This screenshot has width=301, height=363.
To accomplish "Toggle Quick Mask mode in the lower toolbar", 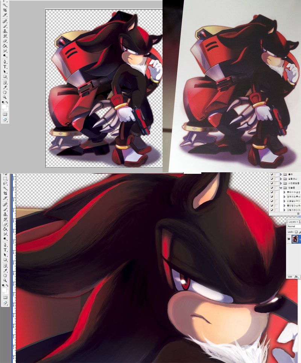I will coord(5,297).
